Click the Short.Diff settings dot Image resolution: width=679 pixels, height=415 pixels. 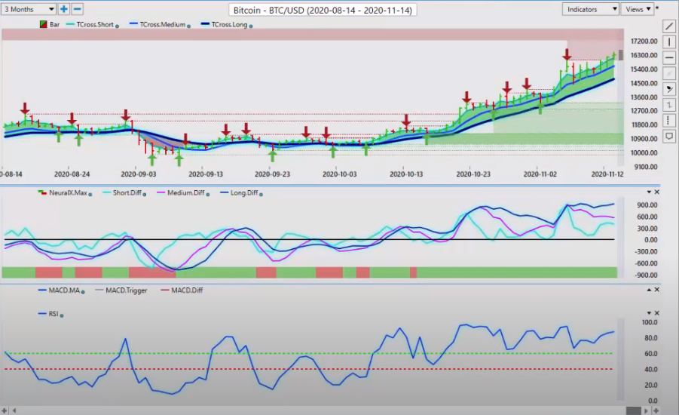coord(144,194)
